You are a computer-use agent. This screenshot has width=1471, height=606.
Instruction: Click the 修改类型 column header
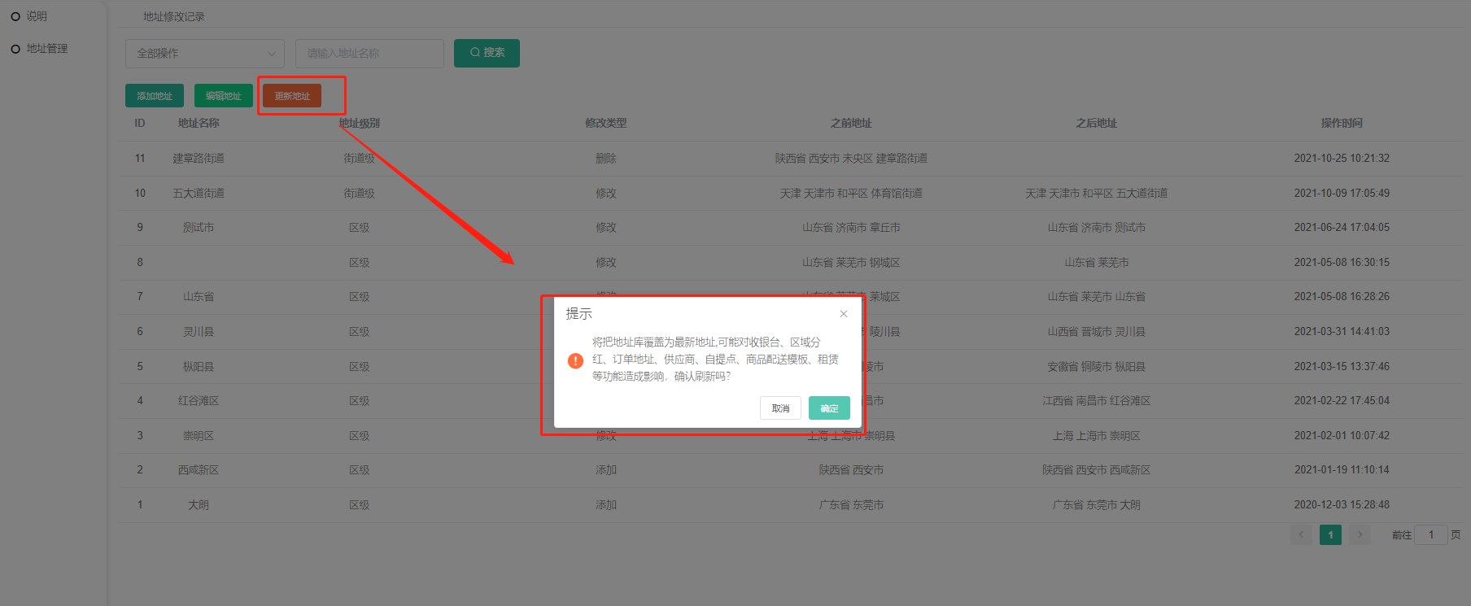(x=606, y=123)
